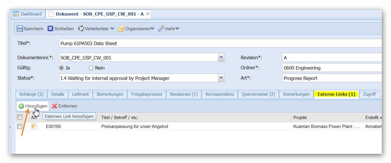Click the Verteilerliste circular arrows icon
Screen dimensions: 391x163
pyautogui.click(x=81, y=29)
